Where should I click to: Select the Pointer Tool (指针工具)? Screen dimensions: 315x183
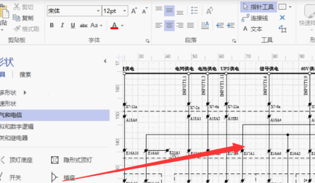[x=258, y=7]
